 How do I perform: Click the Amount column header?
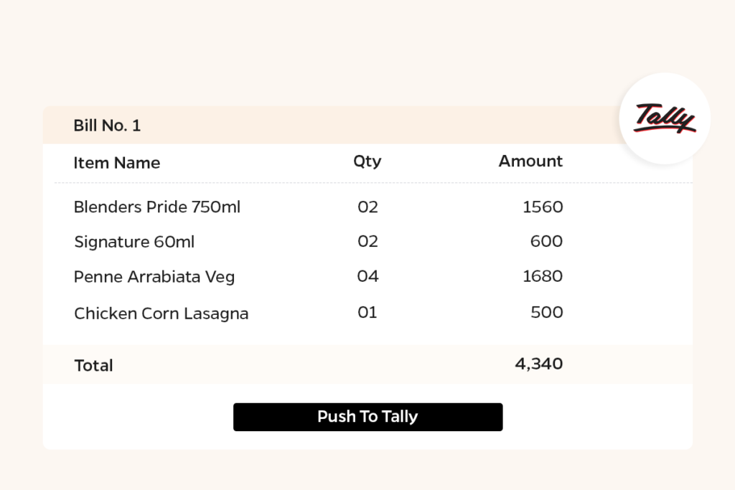[530, 161]
